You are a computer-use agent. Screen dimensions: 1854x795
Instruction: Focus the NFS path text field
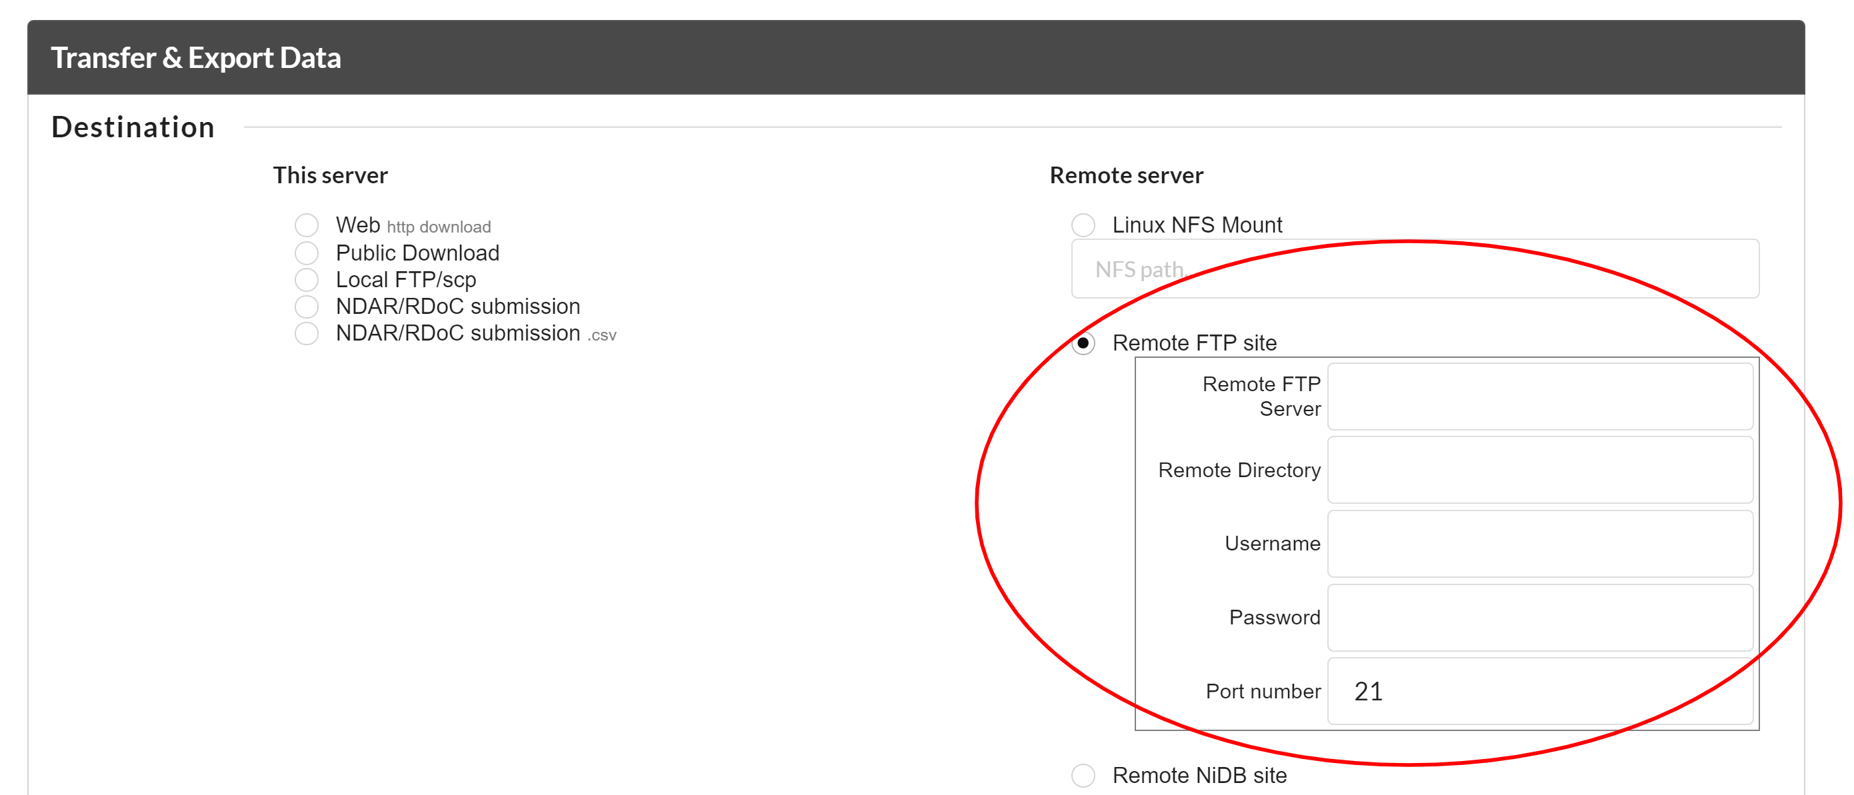[x=1414, y=269]
